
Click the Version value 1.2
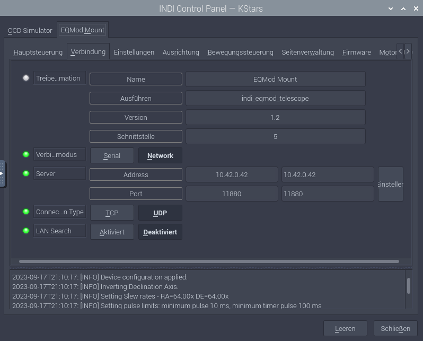coord(276,117)
